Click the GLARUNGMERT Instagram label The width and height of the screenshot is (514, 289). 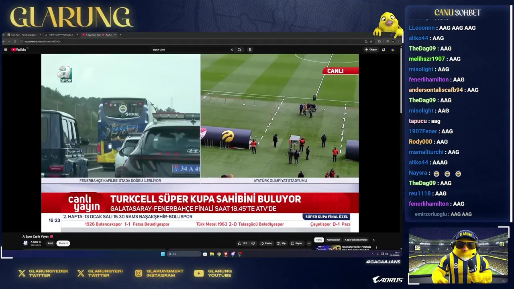tap(165, 273)
